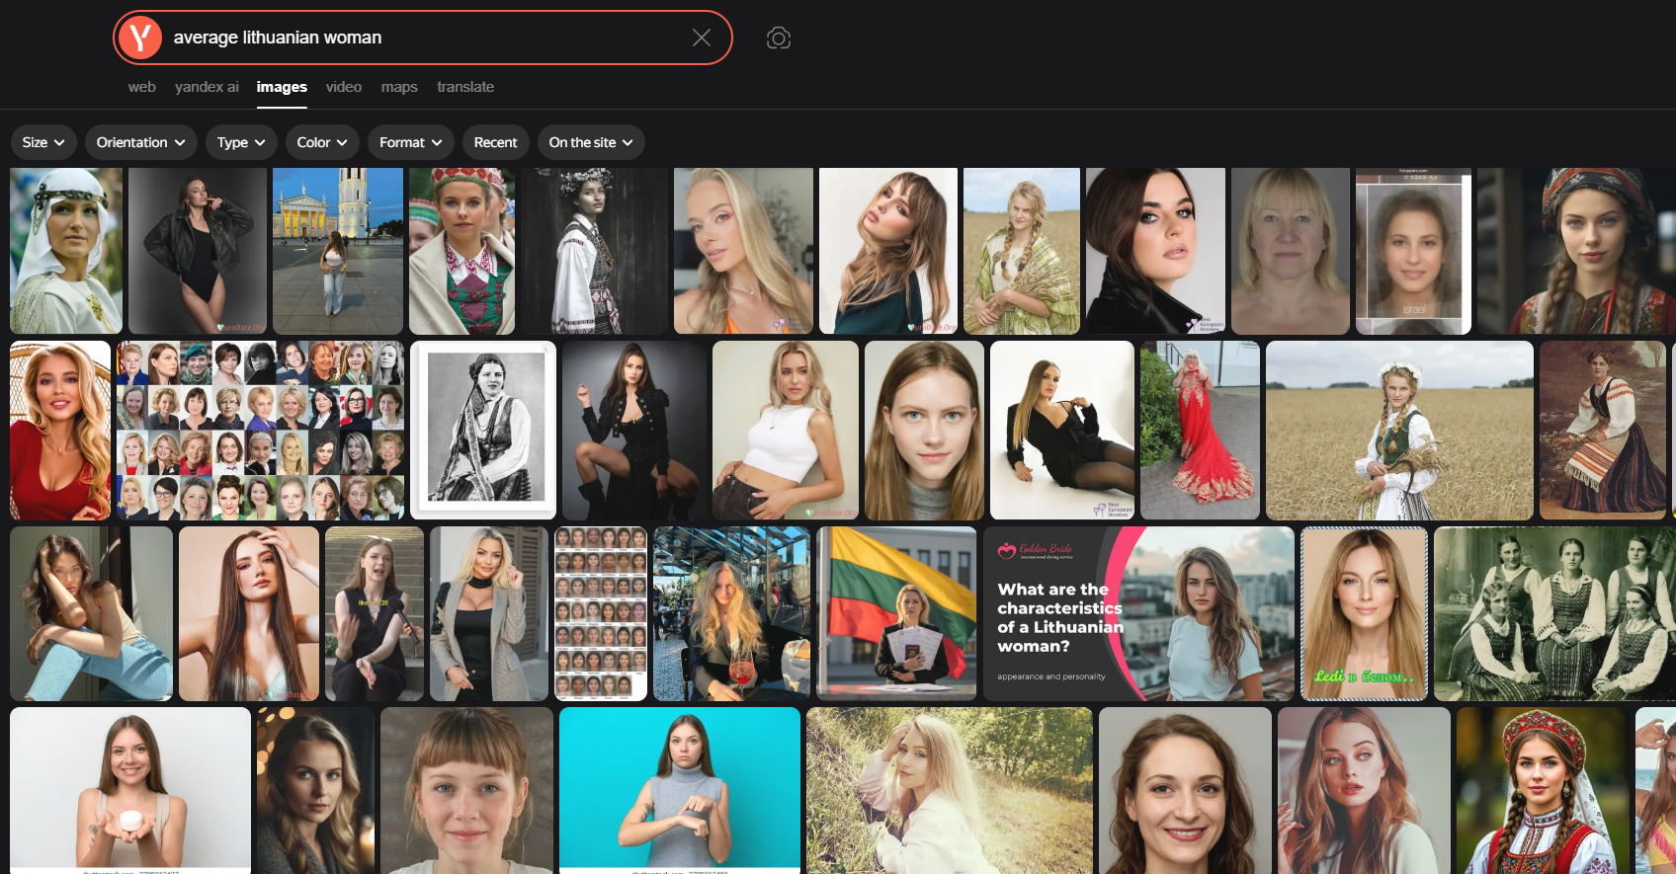1676x874 pixels.
Task: Open vintage image of woman in striped folk skirt
Action: (x=1603, y=431)
